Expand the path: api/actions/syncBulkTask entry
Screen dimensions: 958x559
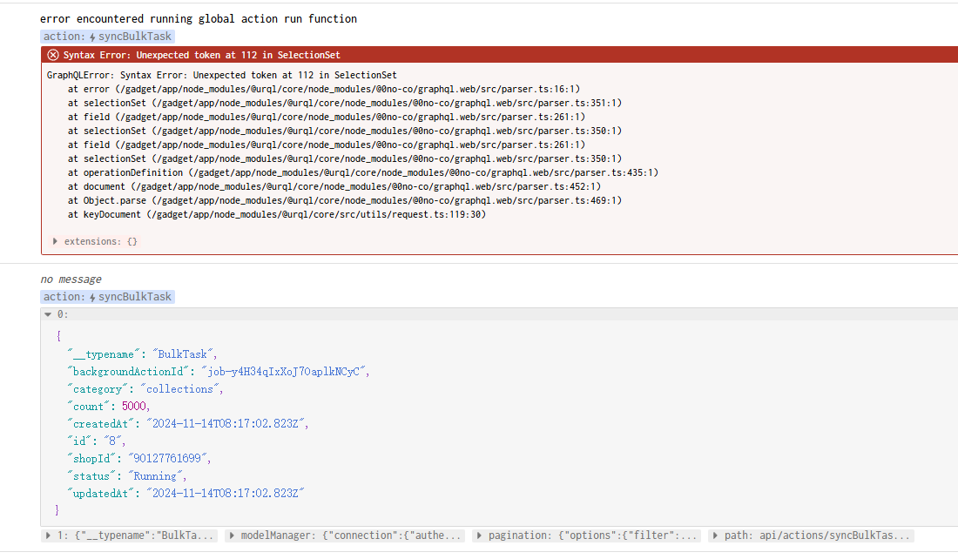(x=716, y=535)
